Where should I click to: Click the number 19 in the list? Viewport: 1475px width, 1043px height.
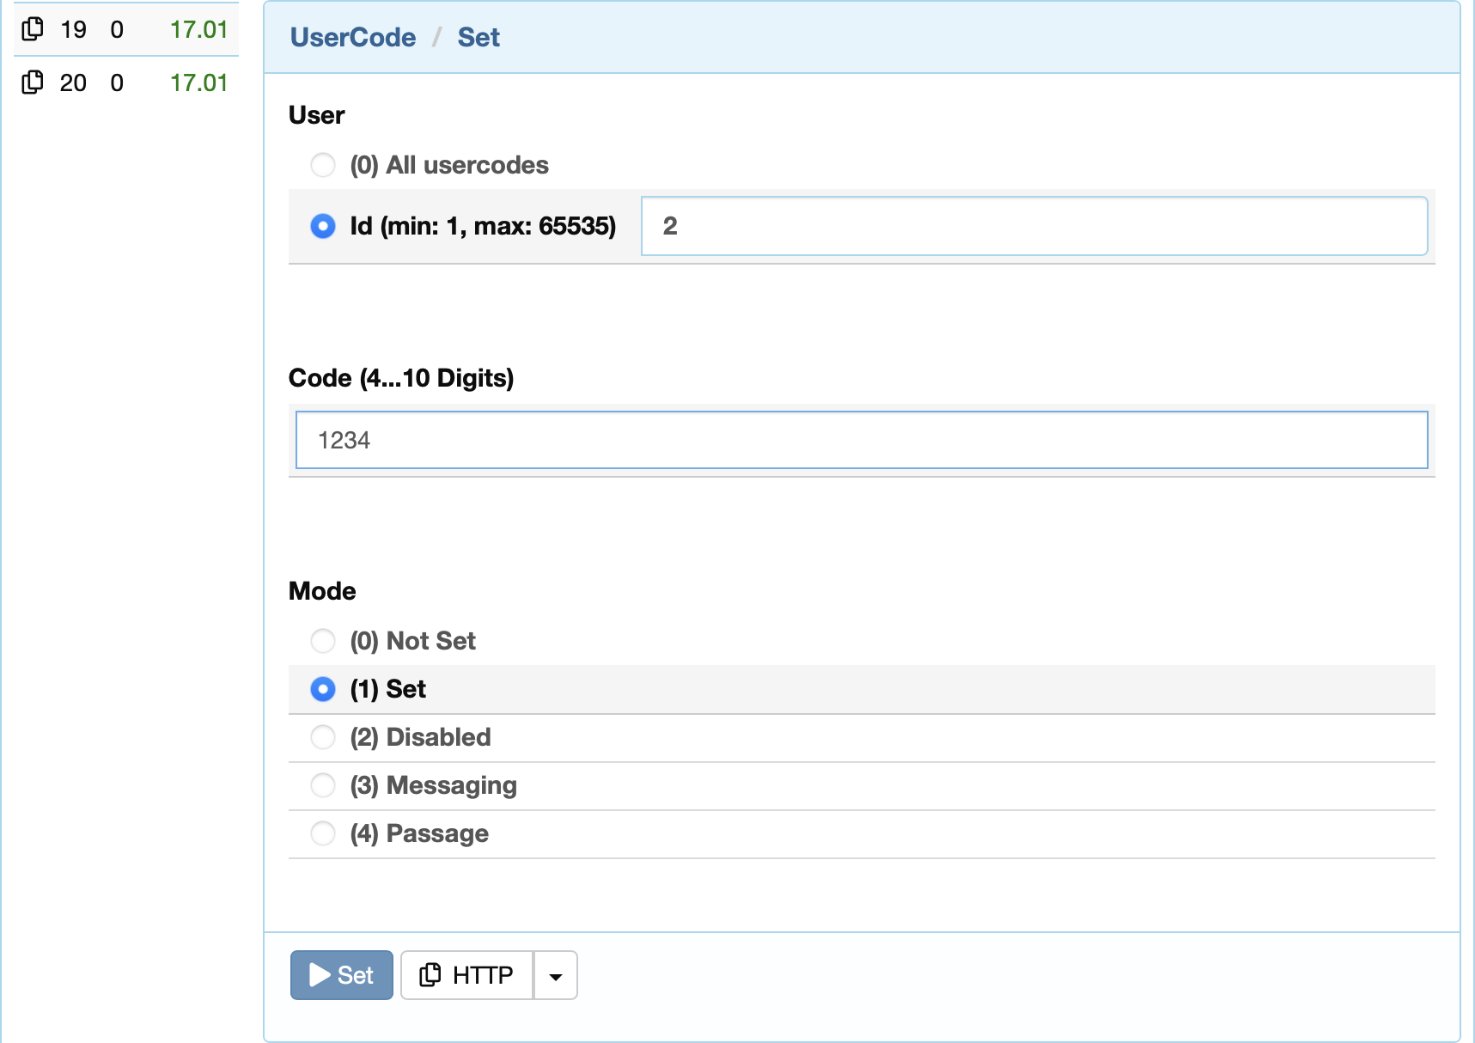73,29
